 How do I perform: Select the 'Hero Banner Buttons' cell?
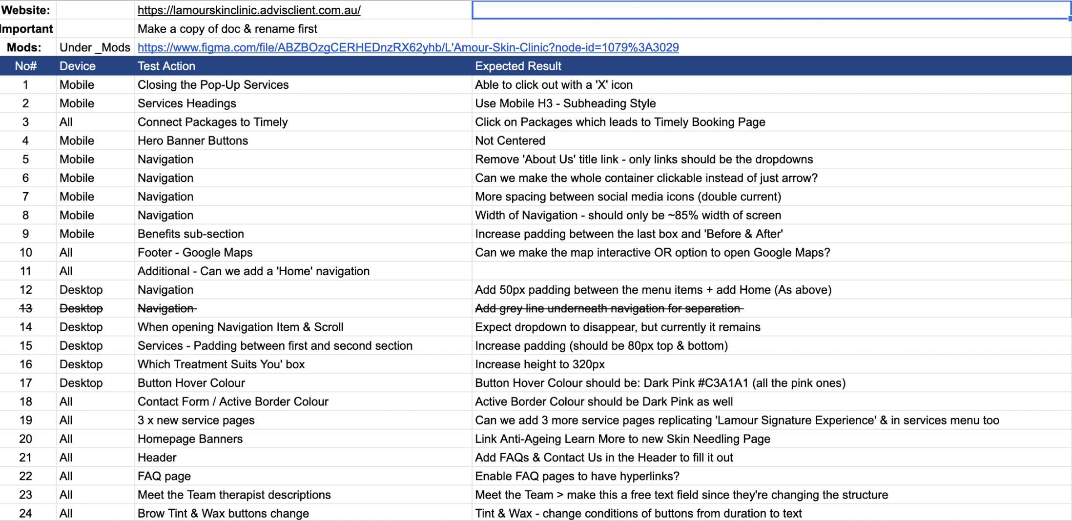303,140
